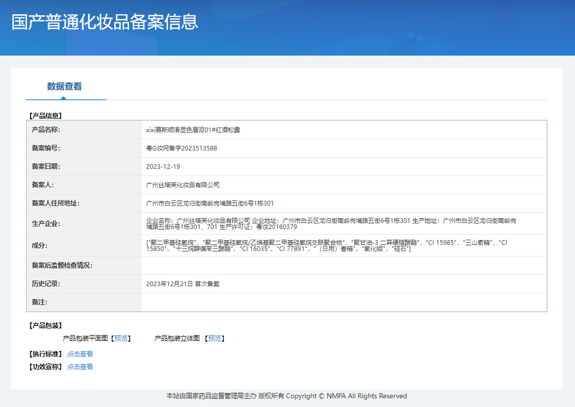Click the 生产企业 label
This screenshot has height=407, width=575.
pyautogui.click(x=46, y=224)
